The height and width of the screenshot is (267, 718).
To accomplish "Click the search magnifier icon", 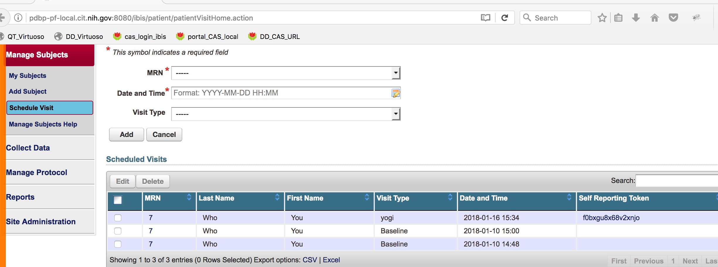I will point(527,18).
